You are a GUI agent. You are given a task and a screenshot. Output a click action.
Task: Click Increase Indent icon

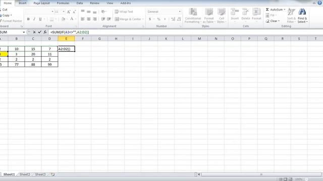pos(109,19)
